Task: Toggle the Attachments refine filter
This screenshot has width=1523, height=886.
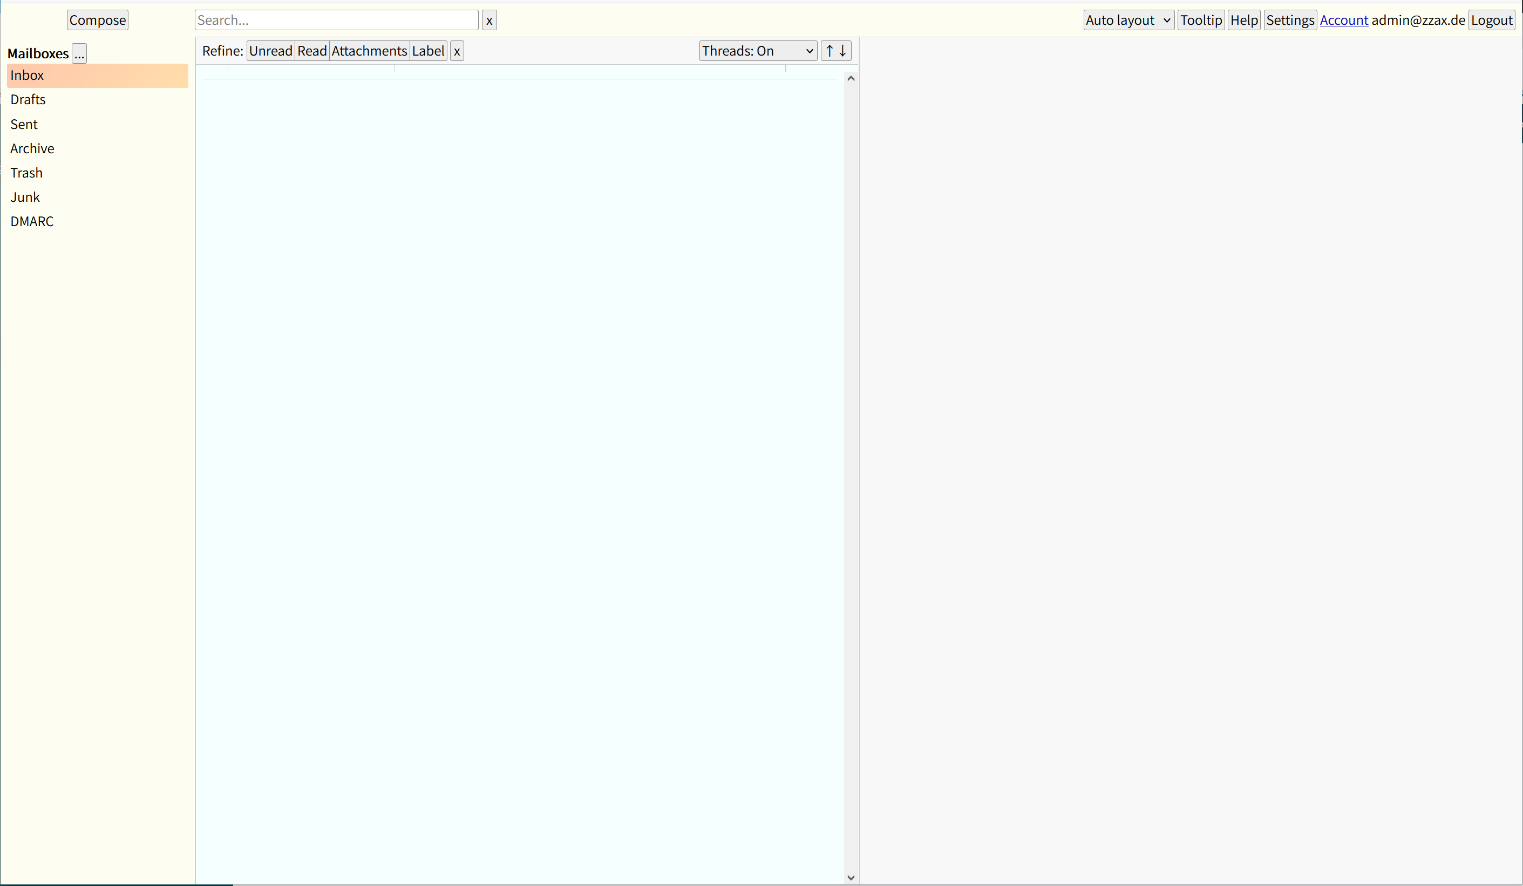Action: tap(369, 51)
